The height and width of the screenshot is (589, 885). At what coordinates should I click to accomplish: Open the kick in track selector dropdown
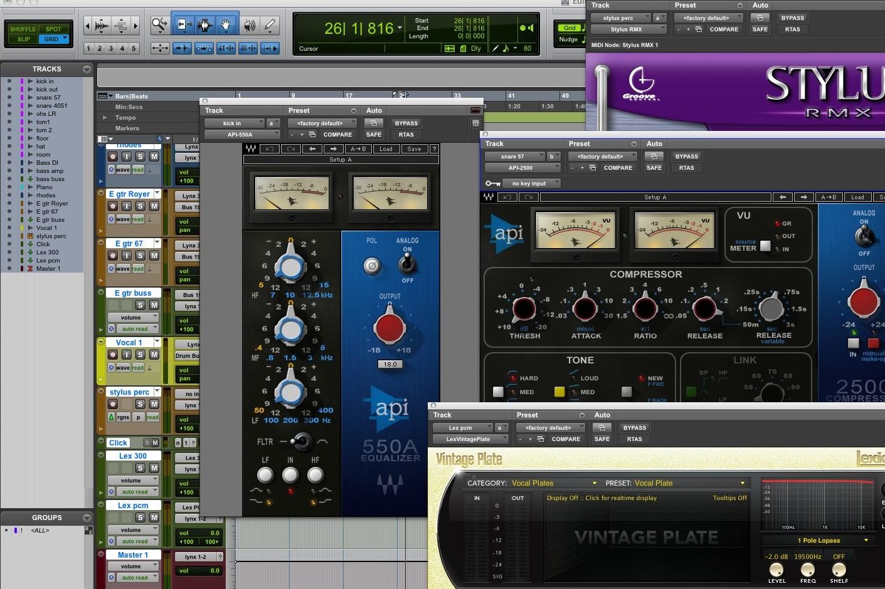pyautogui.click(x=234, y=123)
